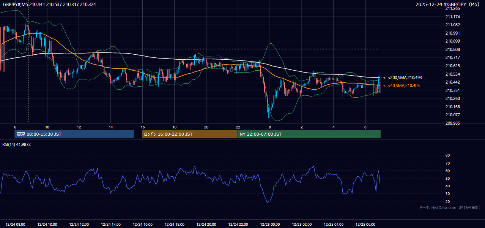The image size is (485, 228).
Task: Click price axis label 211.174
Action: click(x=452, y=17)
